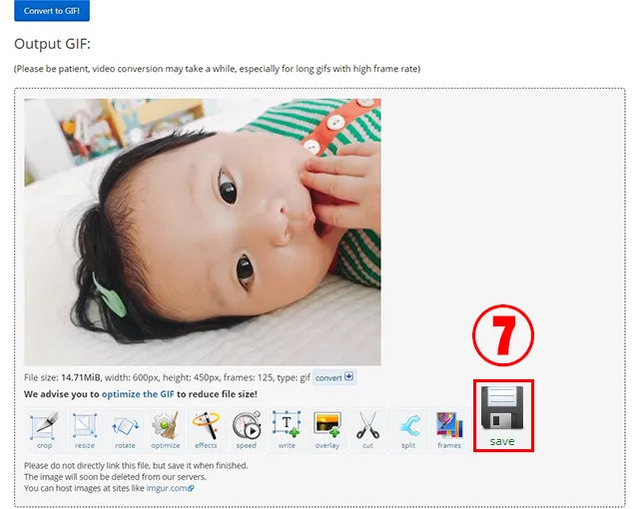Select the cut scissors icon
This screenshot has height=509, width=639.
[367, 430]
